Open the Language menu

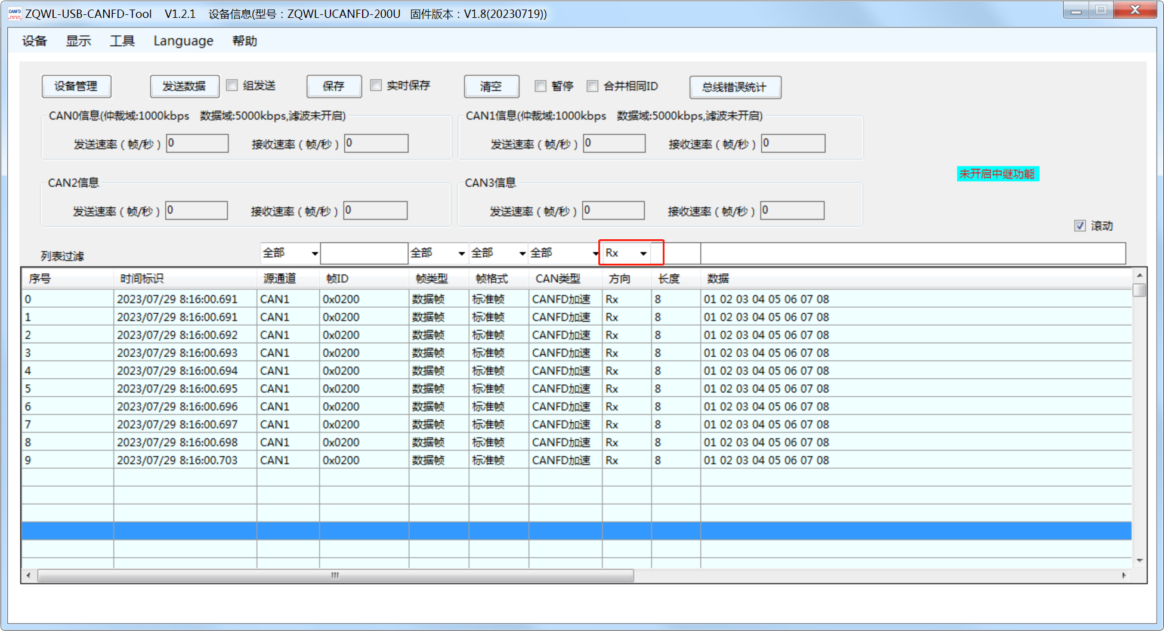tap(183, 41)
